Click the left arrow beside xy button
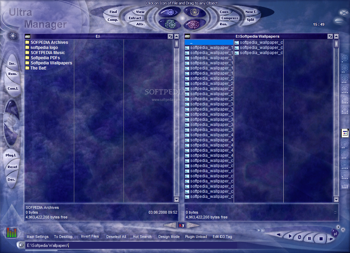Screen dimensions: 350x253 (170, 225)
